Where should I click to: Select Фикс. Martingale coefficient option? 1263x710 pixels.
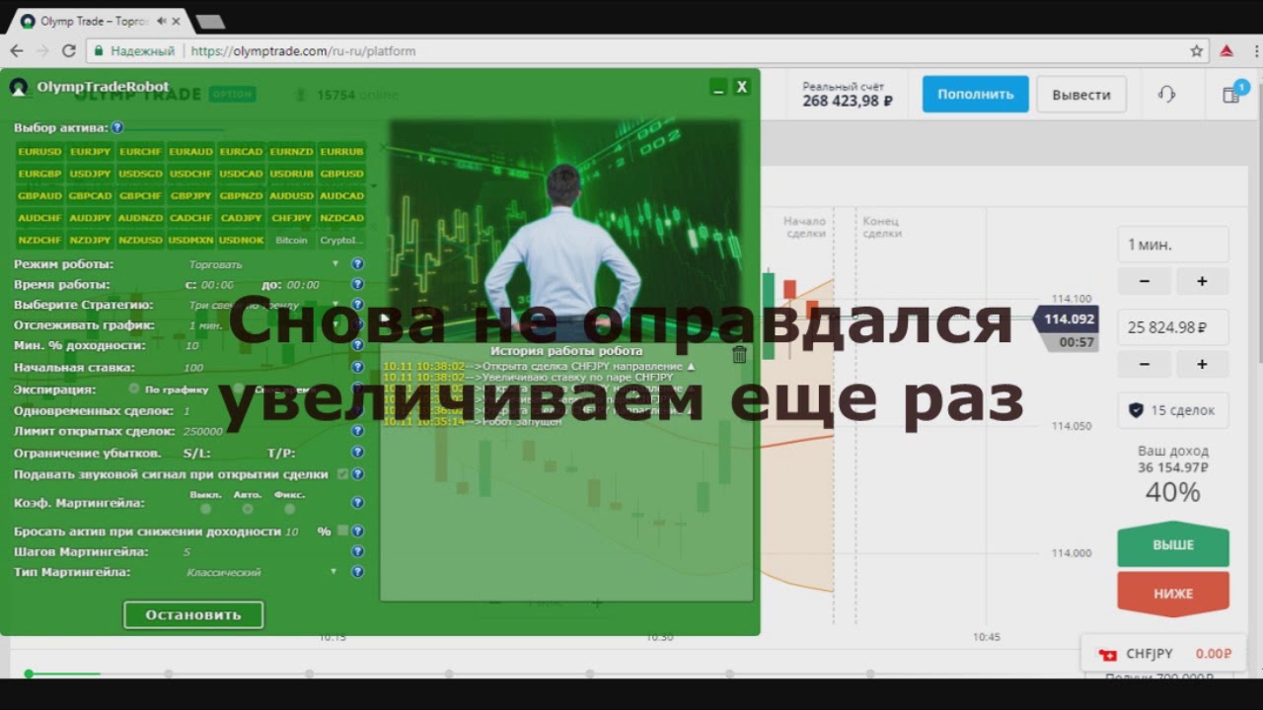[289, 509]
